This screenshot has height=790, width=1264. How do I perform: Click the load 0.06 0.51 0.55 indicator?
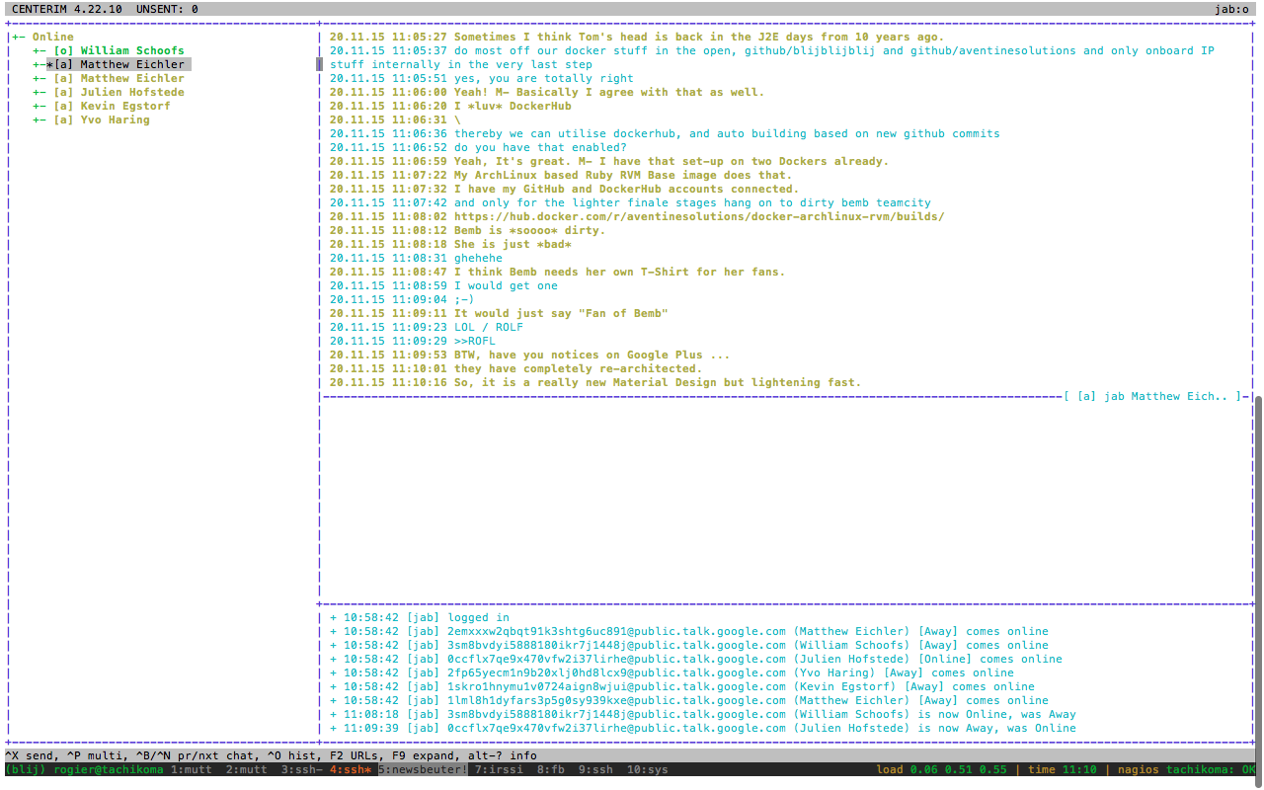(x=943, y=769)
